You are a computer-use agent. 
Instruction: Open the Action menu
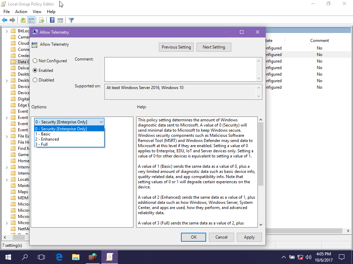point(21,12)
